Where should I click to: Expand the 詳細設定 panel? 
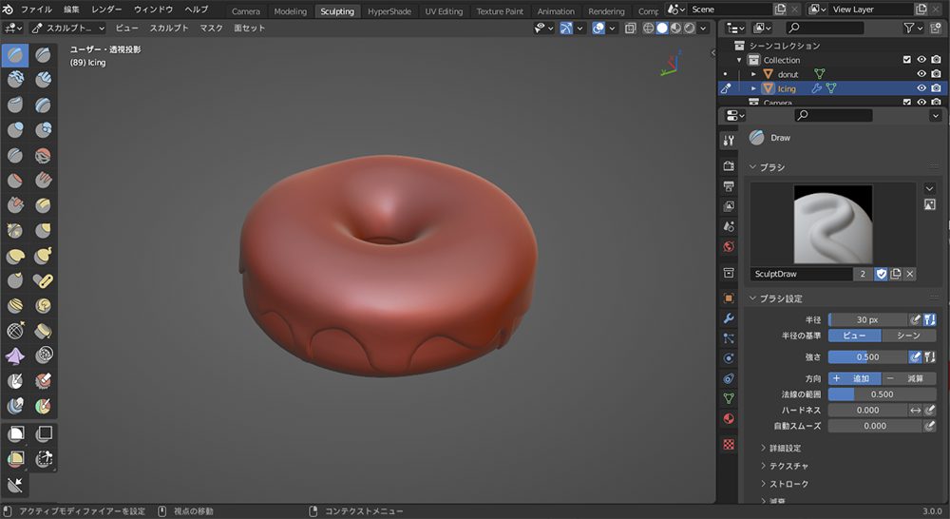(x=784, y=448)
